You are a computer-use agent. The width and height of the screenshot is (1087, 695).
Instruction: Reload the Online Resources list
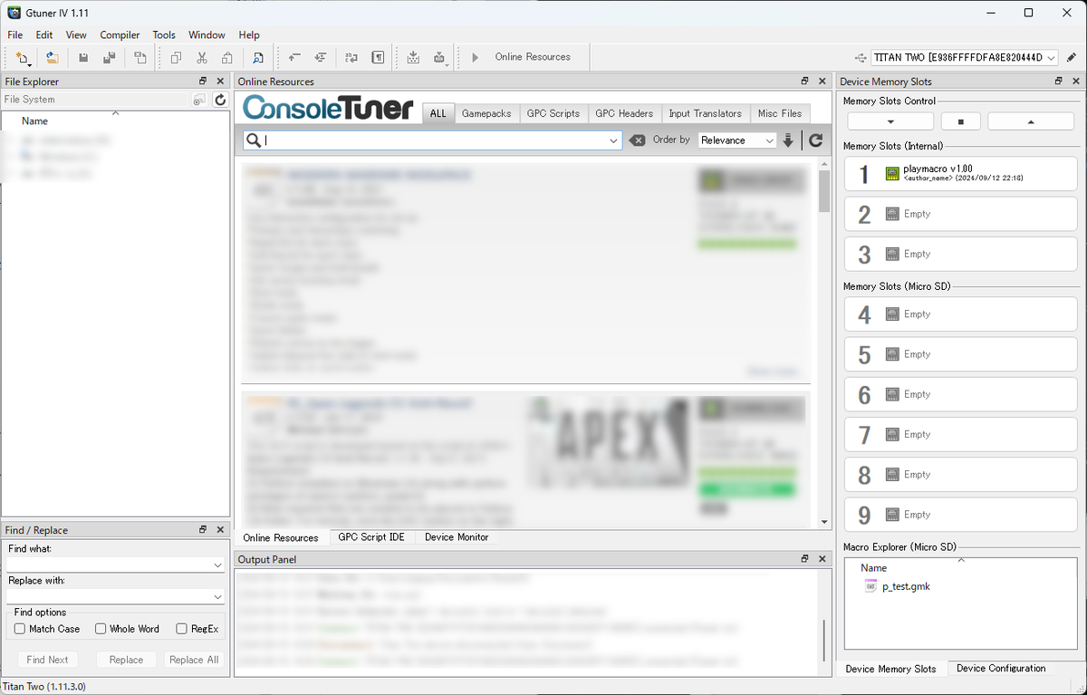[816, 140]
